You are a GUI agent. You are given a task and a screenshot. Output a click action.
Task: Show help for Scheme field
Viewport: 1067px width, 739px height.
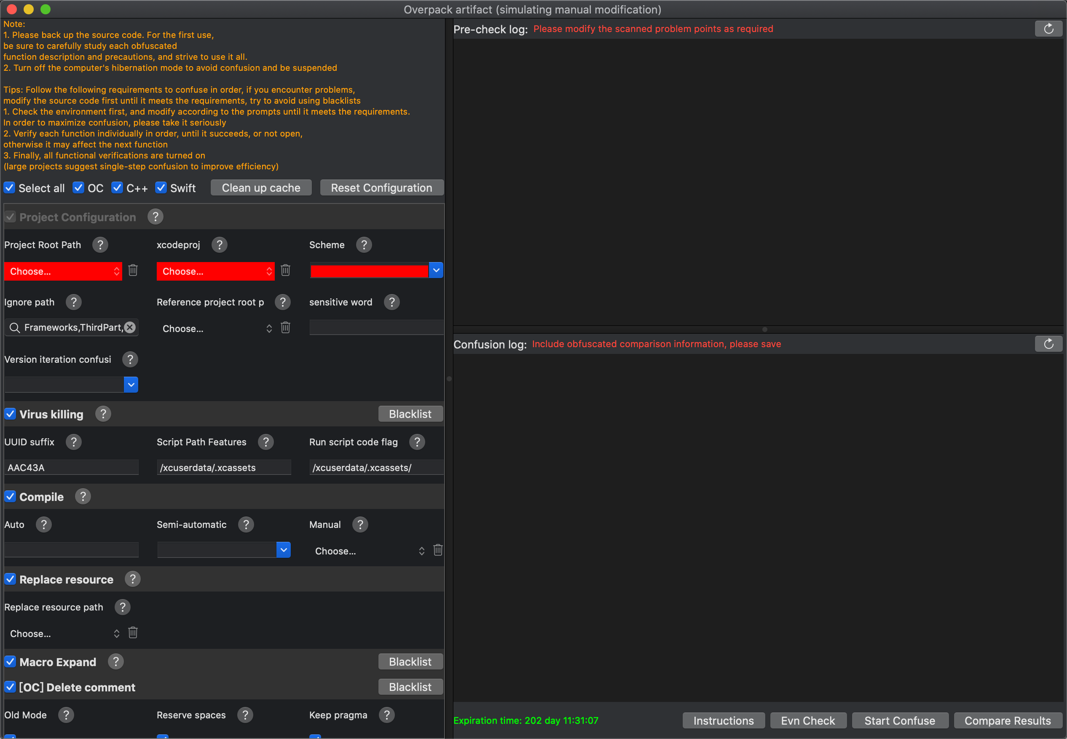[364, 245]
